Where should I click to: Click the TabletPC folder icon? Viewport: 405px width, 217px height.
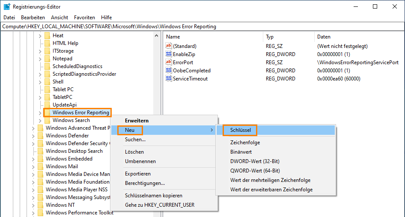47,97
